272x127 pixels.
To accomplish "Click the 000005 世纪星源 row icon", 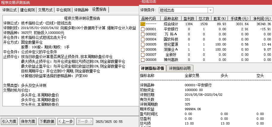I will pyautogui.click(x=142, y=44).
